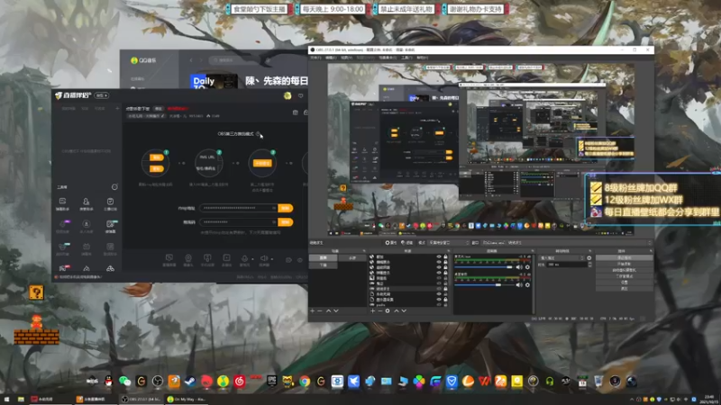
Task: Toggle lock on the image-icon source
Action: [x=445, y=278]
